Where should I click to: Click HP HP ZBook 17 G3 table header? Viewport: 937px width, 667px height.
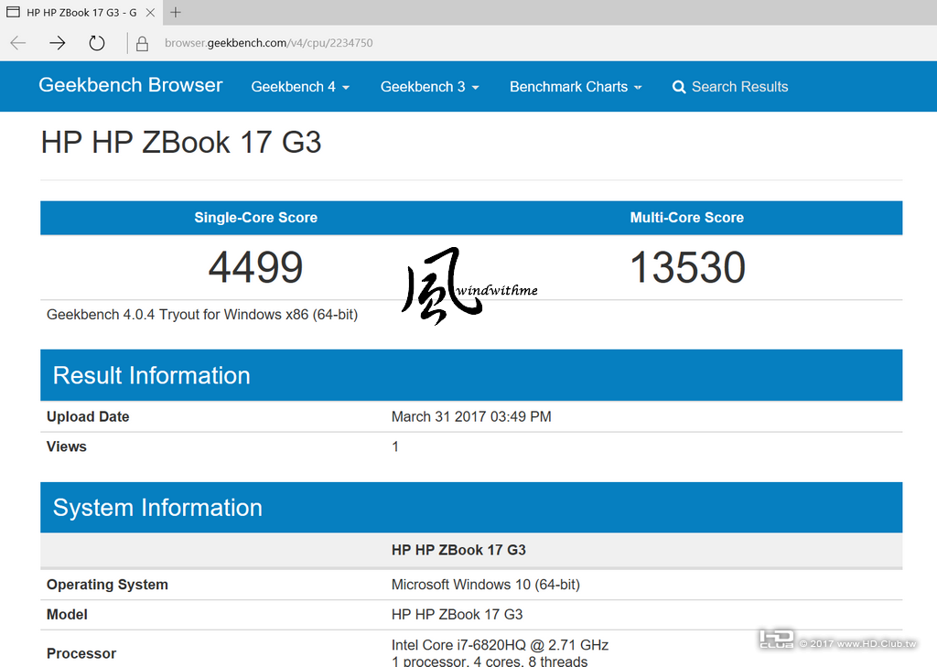[458, 550]
